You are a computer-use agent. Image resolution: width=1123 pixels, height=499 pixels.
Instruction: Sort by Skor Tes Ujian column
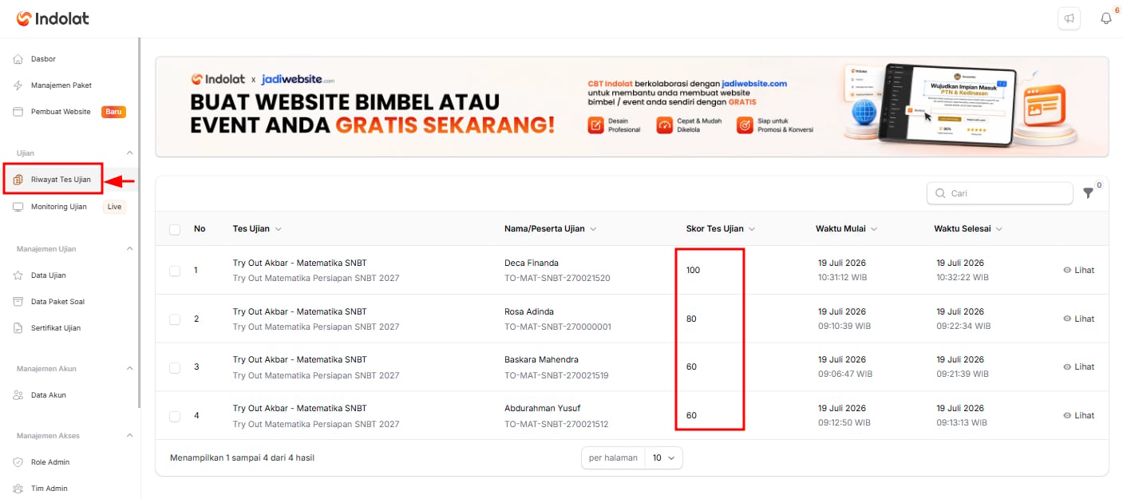721,228
